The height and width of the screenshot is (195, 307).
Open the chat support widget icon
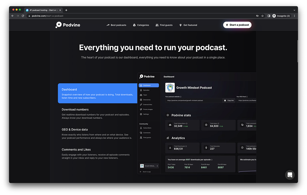coord(290,175)
